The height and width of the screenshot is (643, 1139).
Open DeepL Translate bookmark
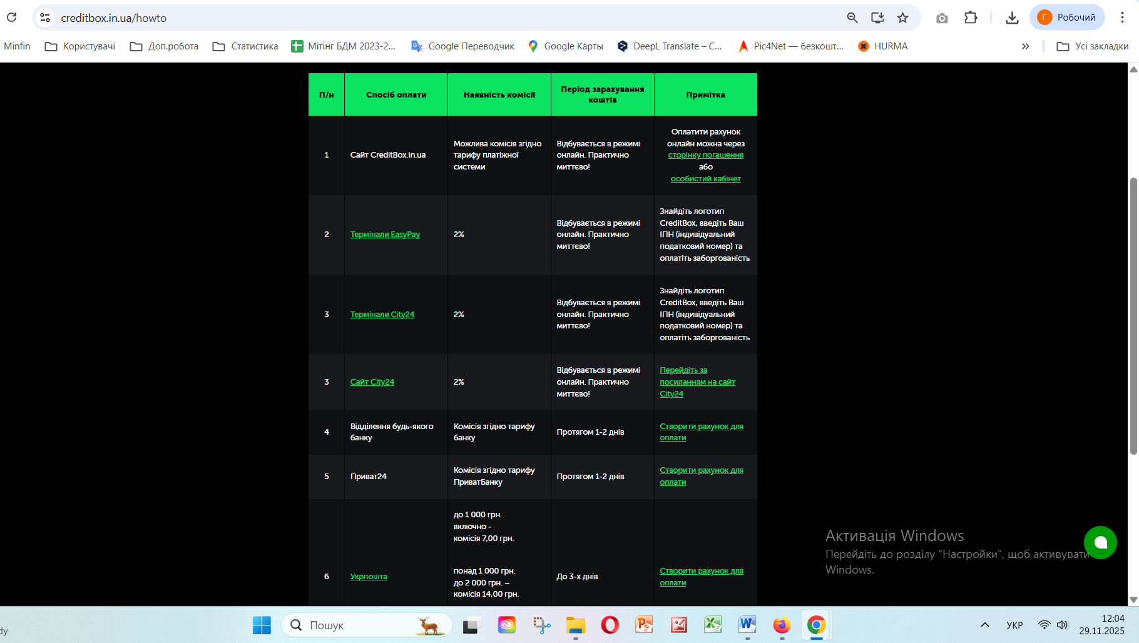point(670,46)
